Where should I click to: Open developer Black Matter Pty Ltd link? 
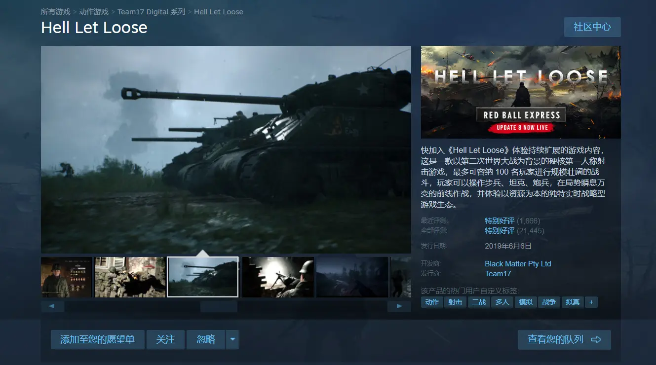[518, 264]
